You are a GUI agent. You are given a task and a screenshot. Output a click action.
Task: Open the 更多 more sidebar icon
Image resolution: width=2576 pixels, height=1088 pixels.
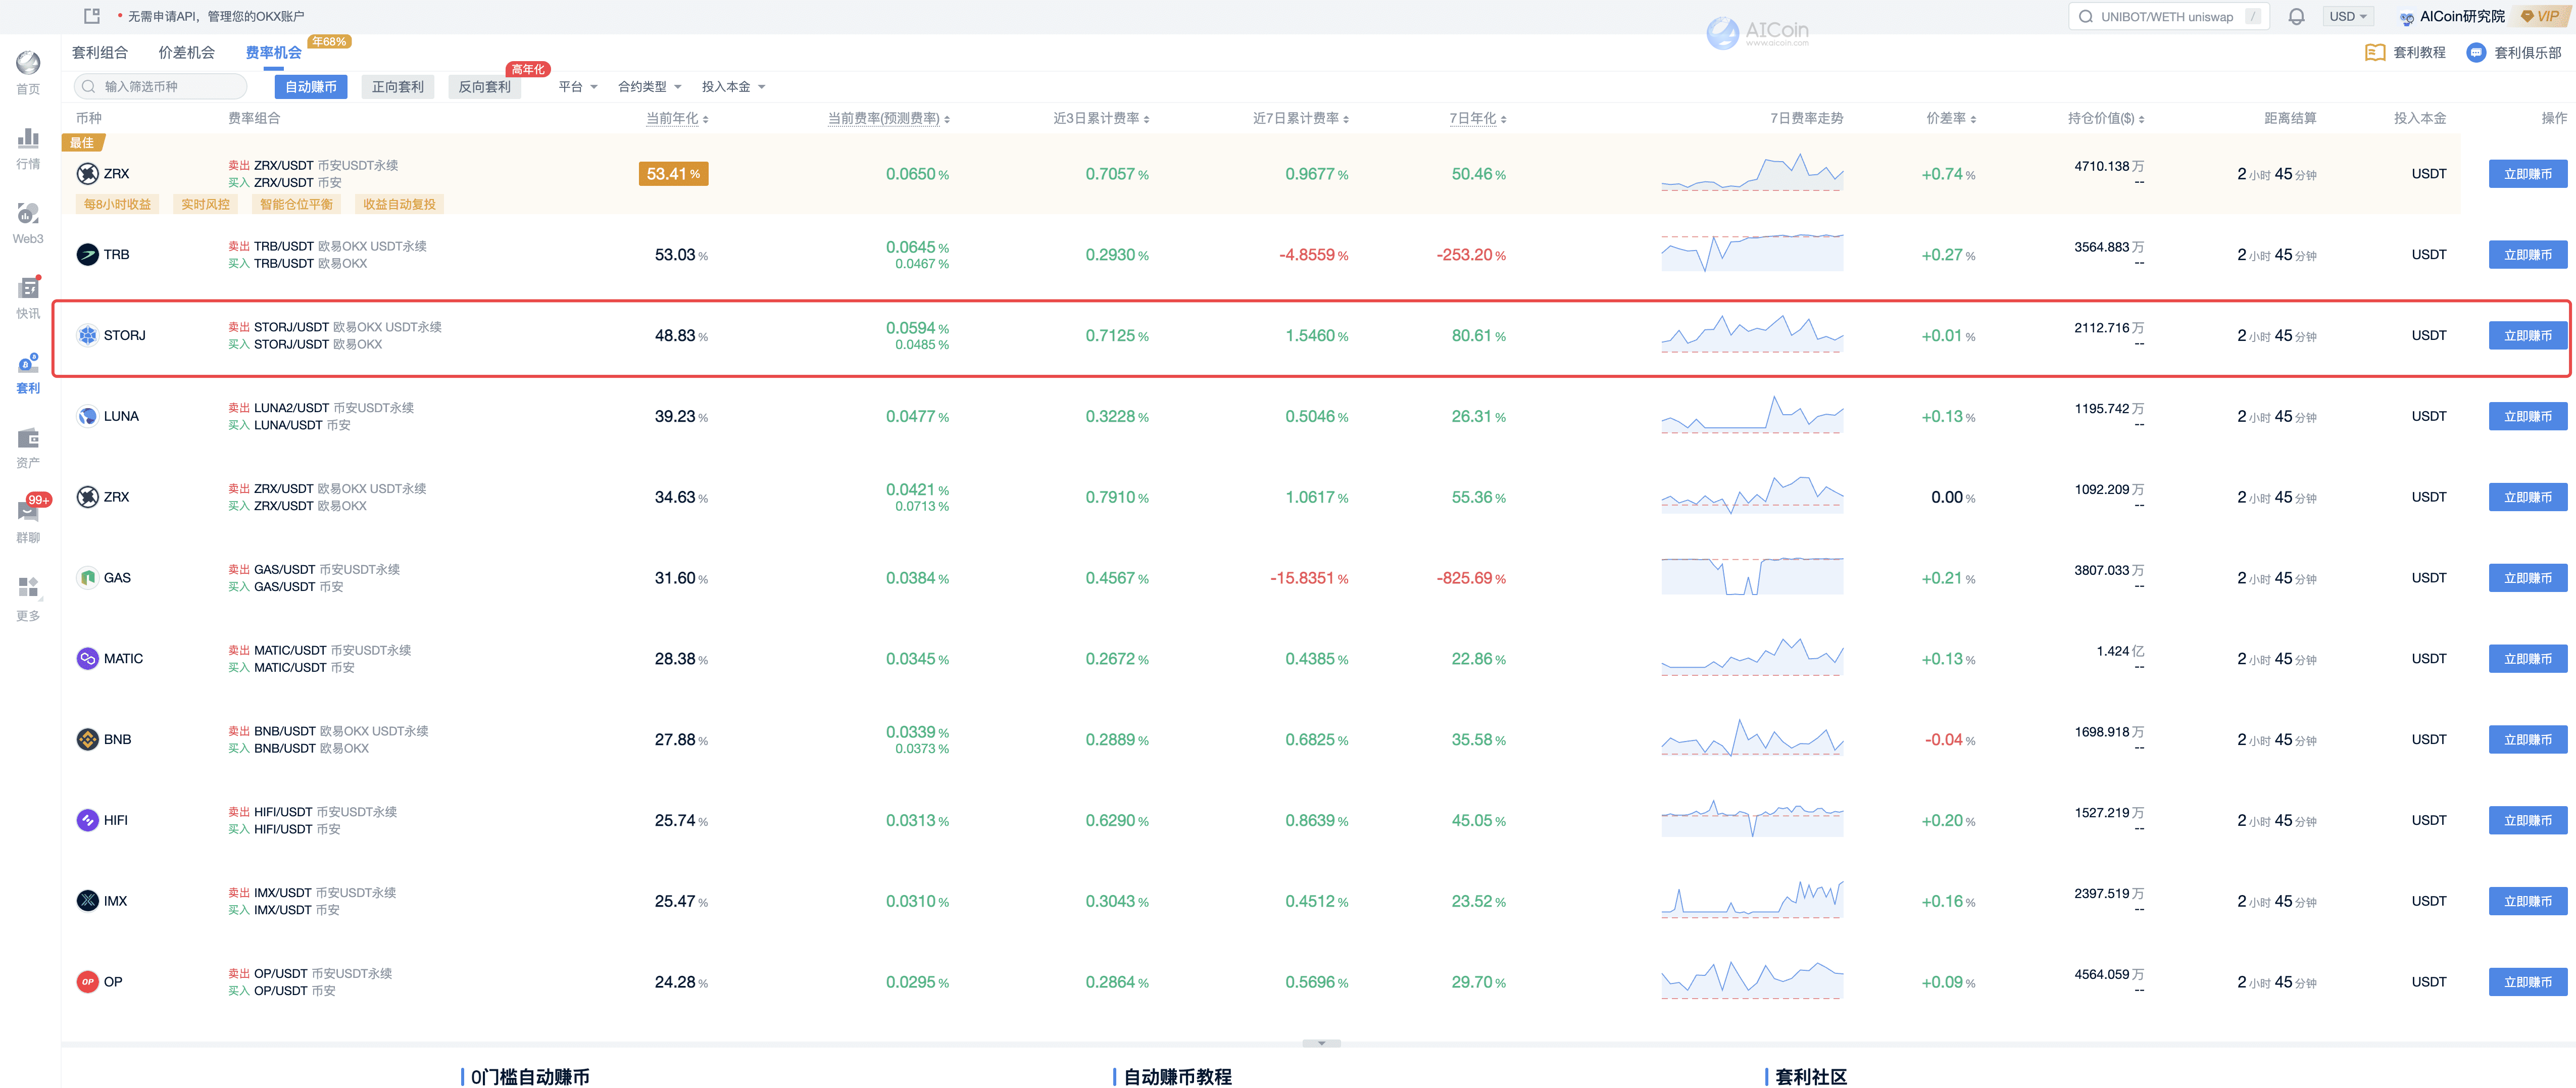[28, 587]
